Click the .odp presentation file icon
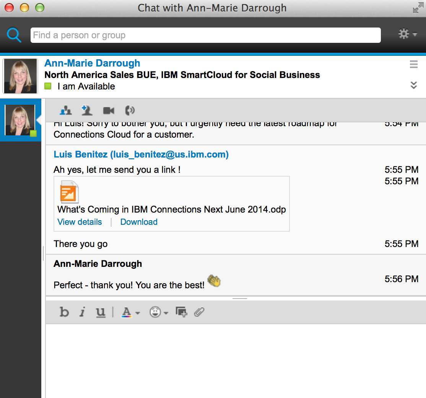Viewport: 426px width, 398px height. point(69,192)
